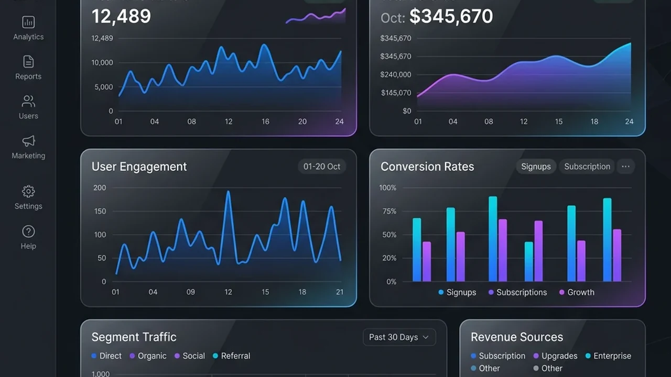Toggle the Organic legend in Segment Traffic
Screen dimensions: 671x377
click(x=148, y=356)
